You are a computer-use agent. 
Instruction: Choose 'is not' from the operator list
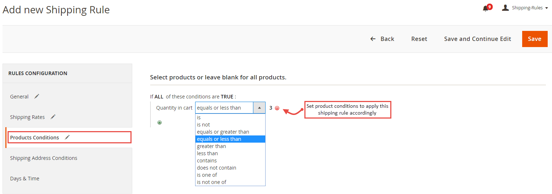tap(230, 125)
